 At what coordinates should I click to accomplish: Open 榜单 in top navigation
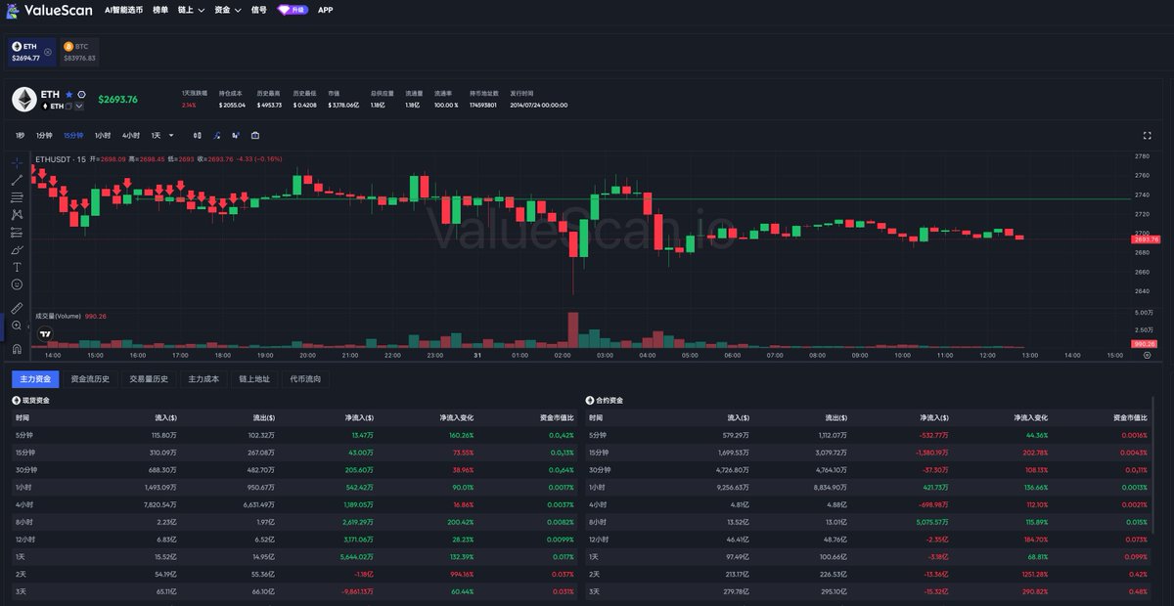click(159, 10)
